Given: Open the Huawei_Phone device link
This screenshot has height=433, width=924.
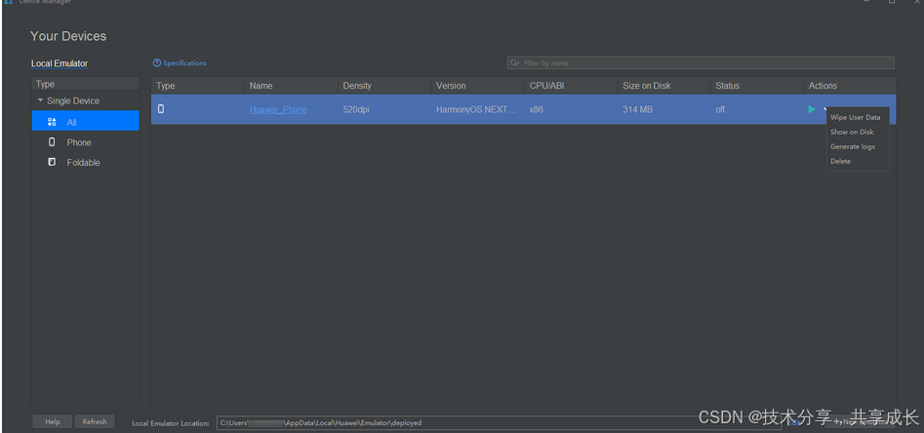Looking at the screenshot, I should pos(278,109).
